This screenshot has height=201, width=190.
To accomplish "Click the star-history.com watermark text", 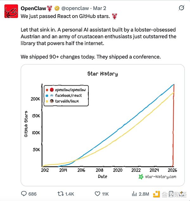I will click(161, 176).
